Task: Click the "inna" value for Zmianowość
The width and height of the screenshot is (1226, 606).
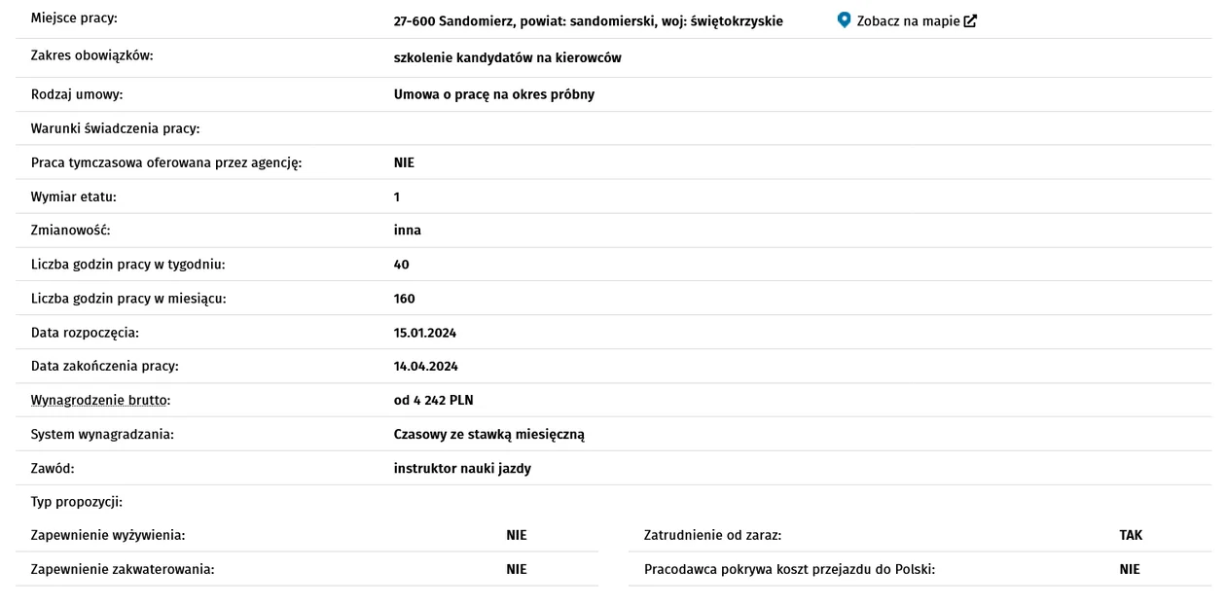Action: click(407, 231)
